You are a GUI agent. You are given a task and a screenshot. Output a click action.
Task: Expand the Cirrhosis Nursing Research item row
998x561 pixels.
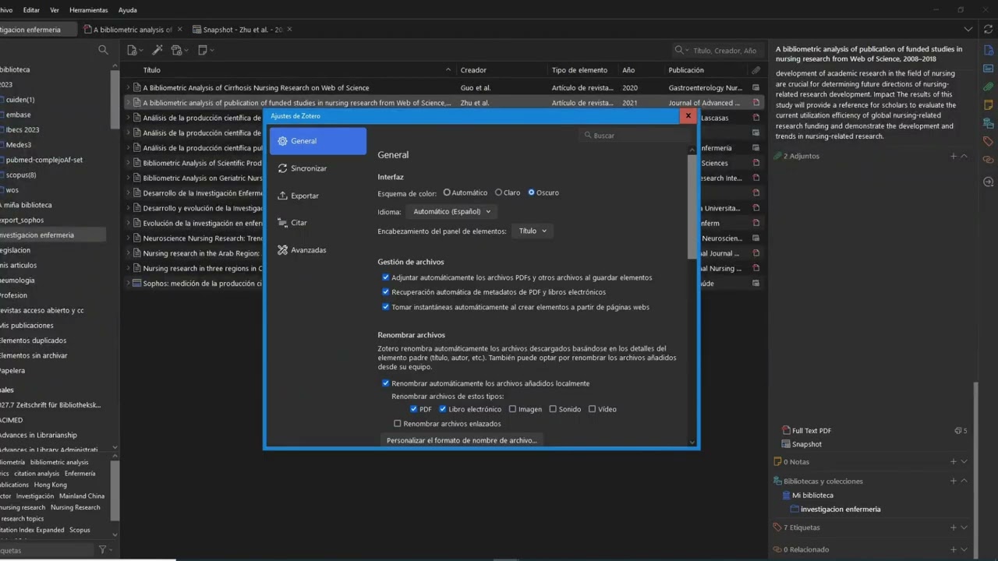coord(128,88)
